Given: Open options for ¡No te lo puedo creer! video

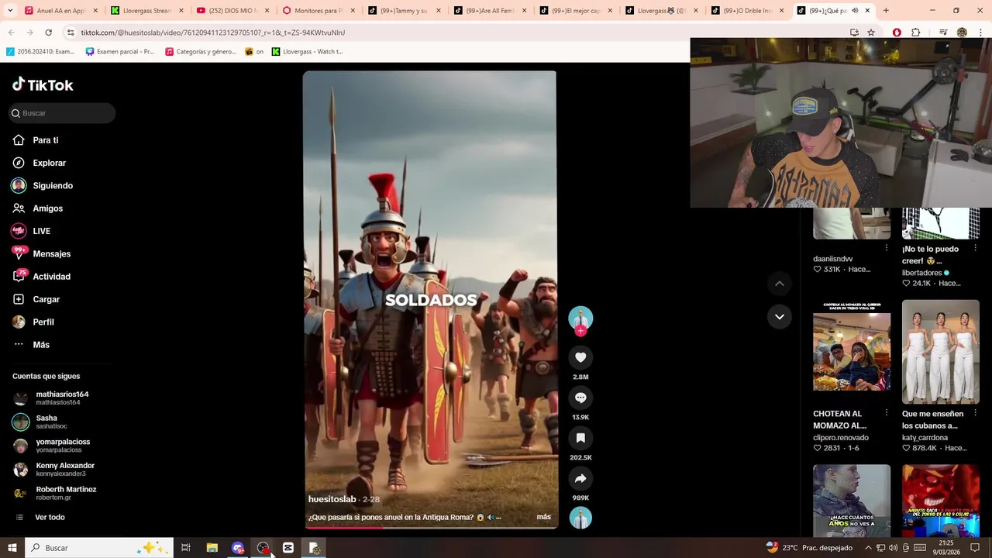Looking at the screenshot, I should pyautogui.click(x=975, y=248).
